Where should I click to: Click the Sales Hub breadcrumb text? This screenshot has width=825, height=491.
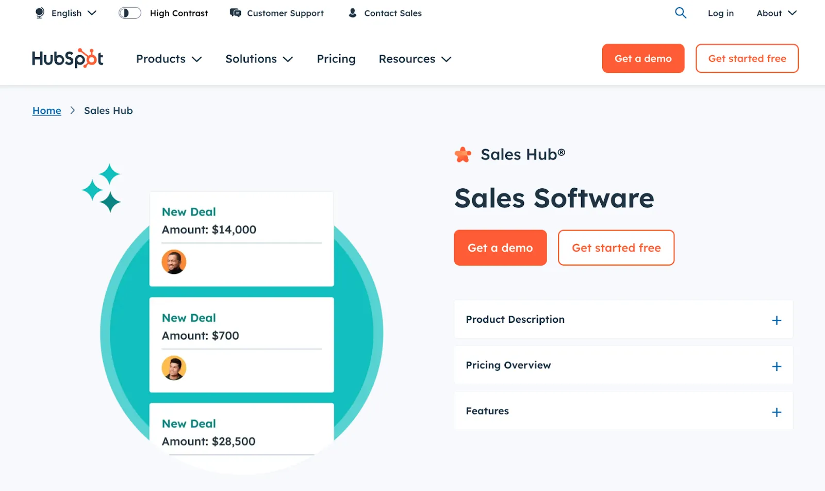pyautogui.click(x=108, y=110)
